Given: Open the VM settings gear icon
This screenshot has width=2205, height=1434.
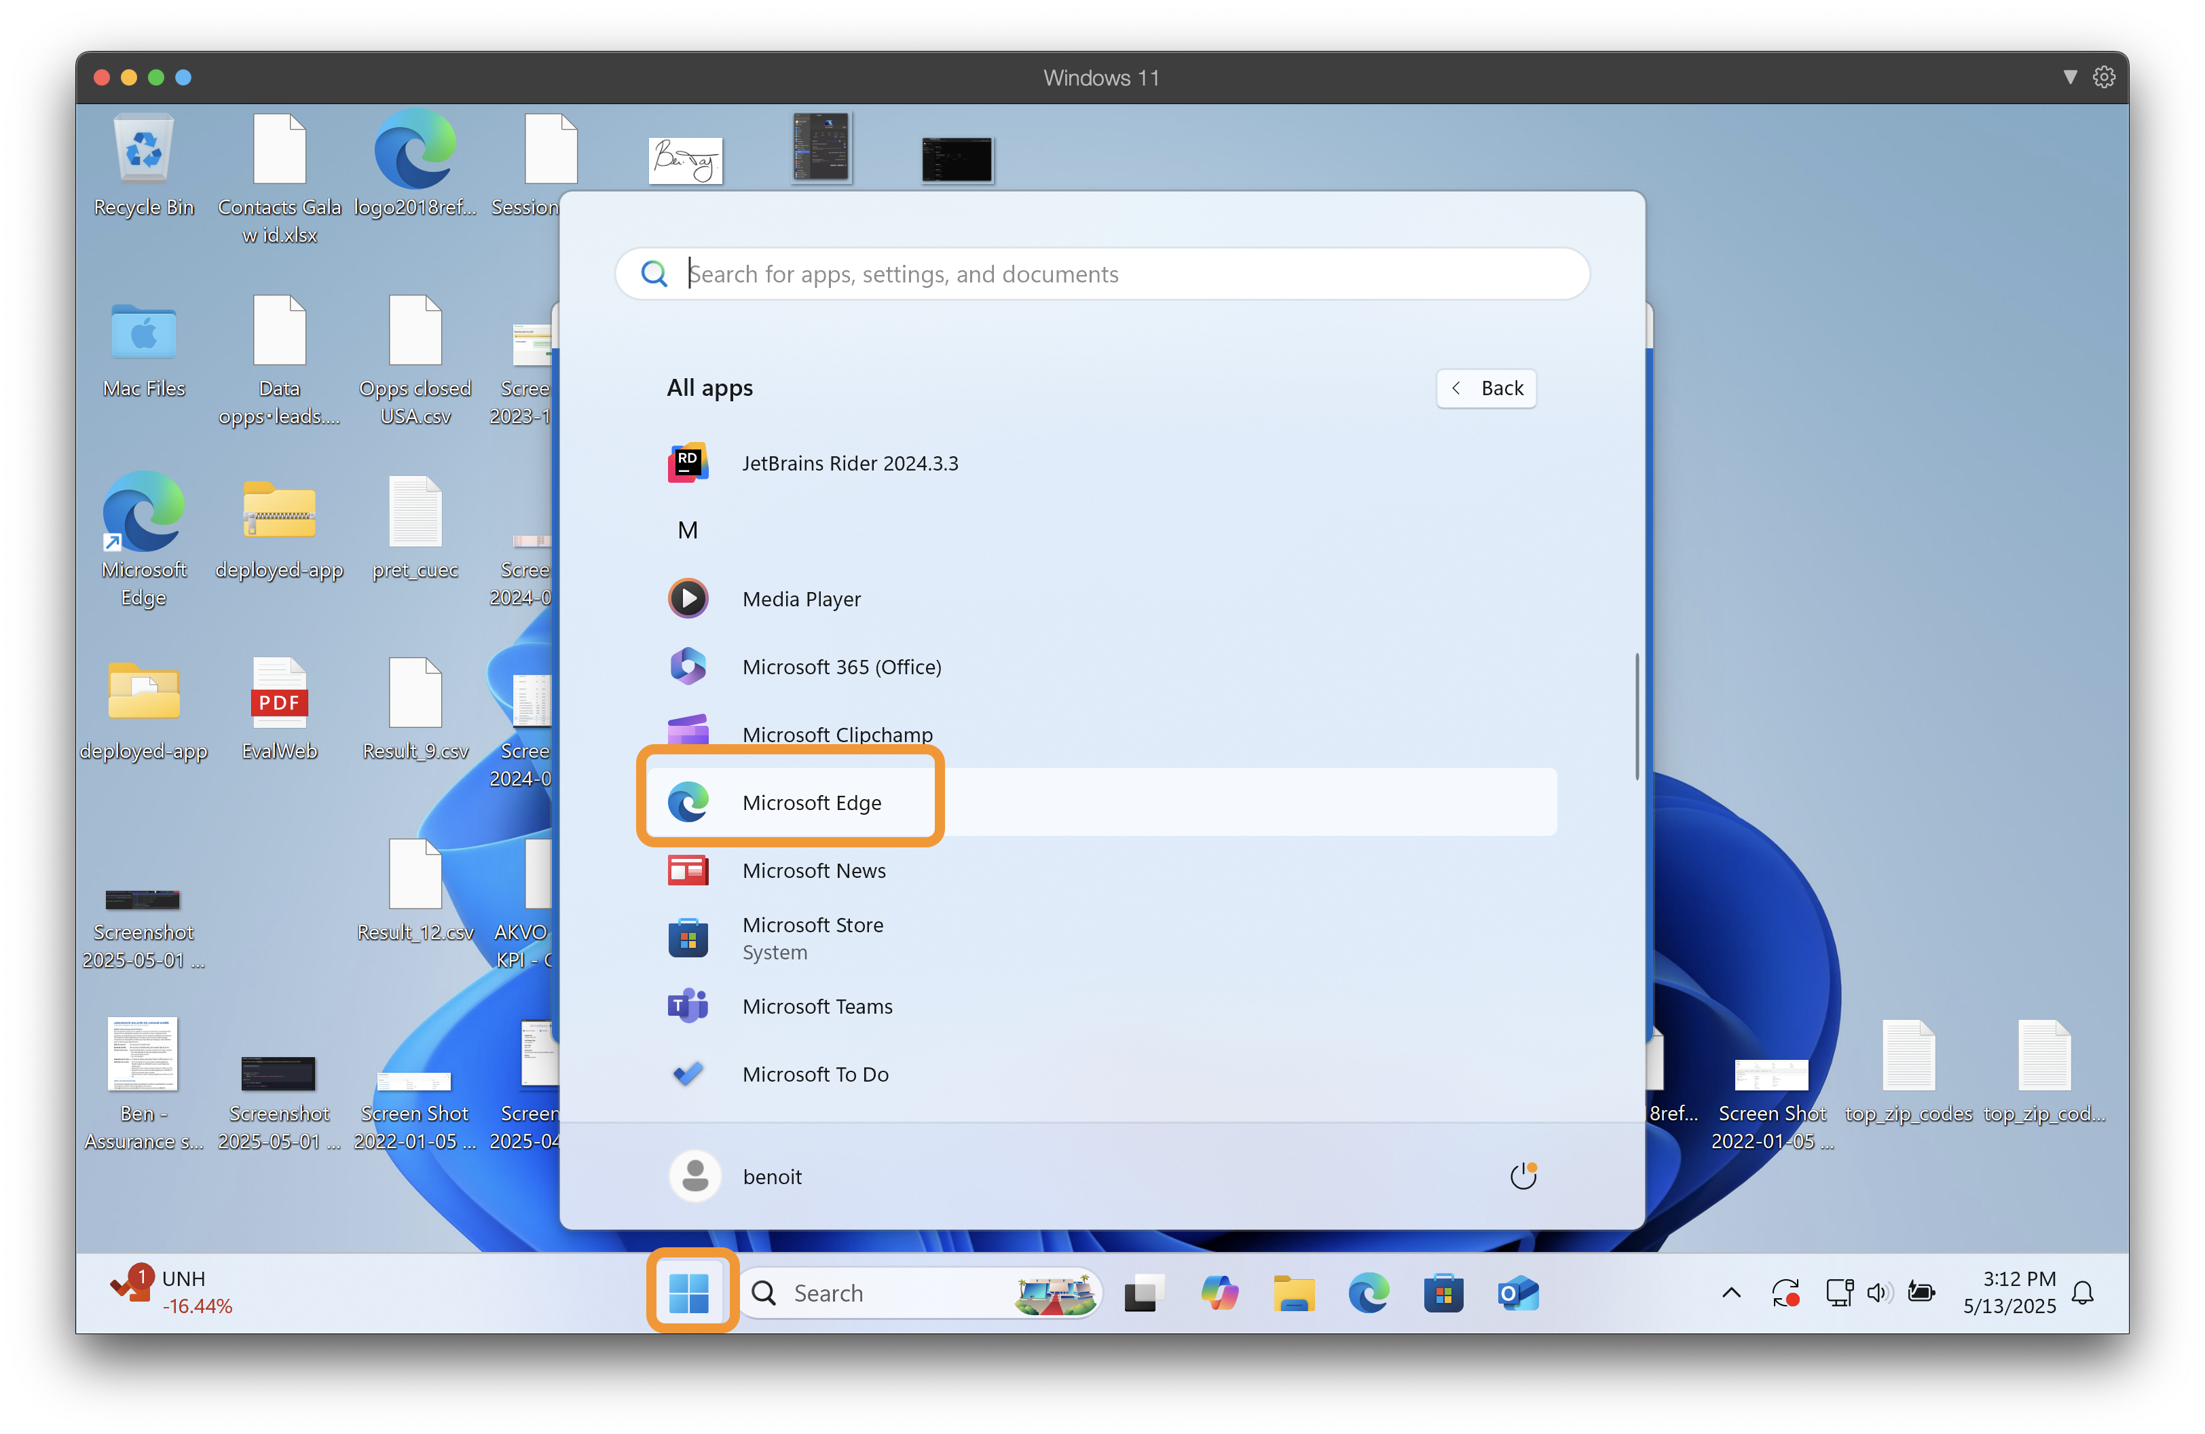Looking at the screenshot, I should tap(2104, 77).
